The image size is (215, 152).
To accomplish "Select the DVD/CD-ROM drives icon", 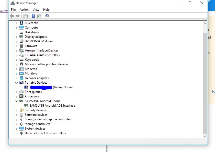I will (x=21, y=41).
